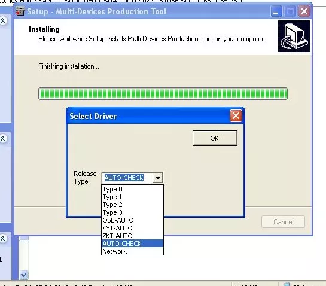Viewport: 326px width, 286px height.
Task: Choose Type 3 release type
Action: point(132,212)
